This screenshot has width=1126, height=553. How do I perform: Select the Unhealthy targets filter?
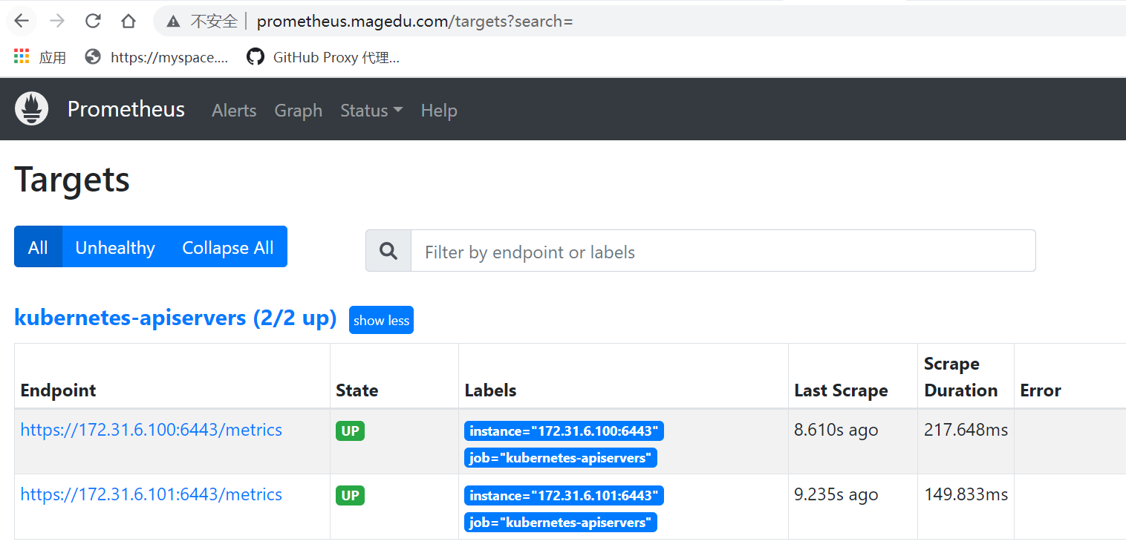click(115, 247)
